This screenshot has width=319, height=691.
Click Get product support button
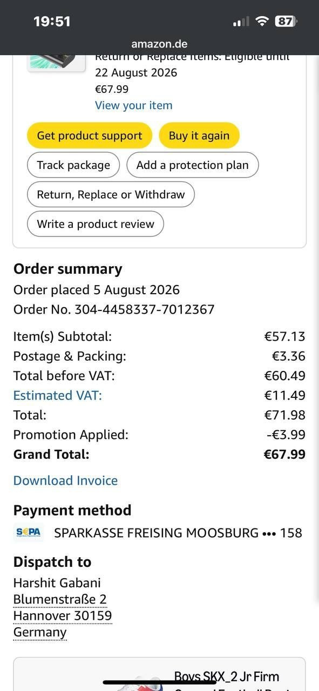(90, 136)
